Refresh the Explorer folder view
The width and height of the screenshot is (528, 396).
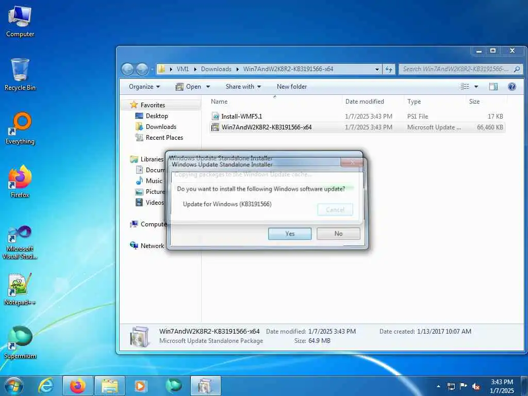pos(389,69)
